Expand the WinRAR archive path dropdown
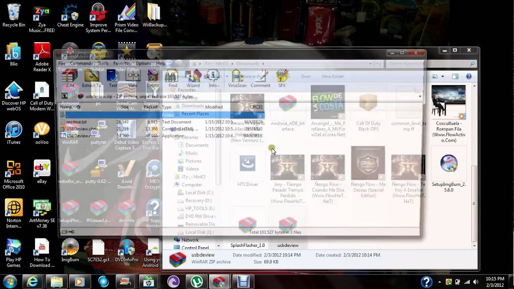The image size is (514, 289). 420,96
